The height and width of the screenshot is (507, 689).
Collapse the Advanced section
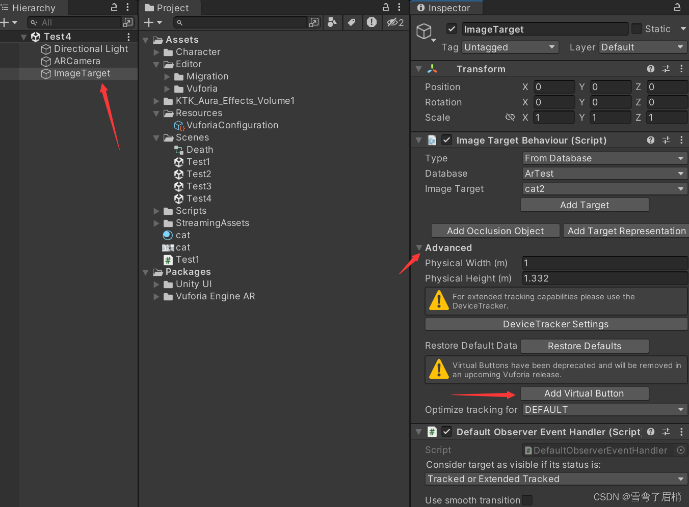point(419,248)
